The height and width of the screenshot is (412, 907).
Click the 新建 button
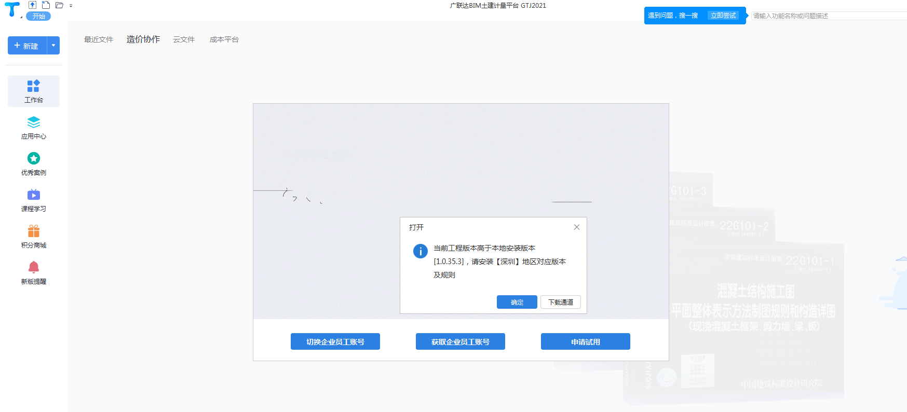point(27,46)
